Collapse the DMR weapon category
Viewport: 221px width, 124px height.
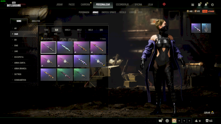23,34
